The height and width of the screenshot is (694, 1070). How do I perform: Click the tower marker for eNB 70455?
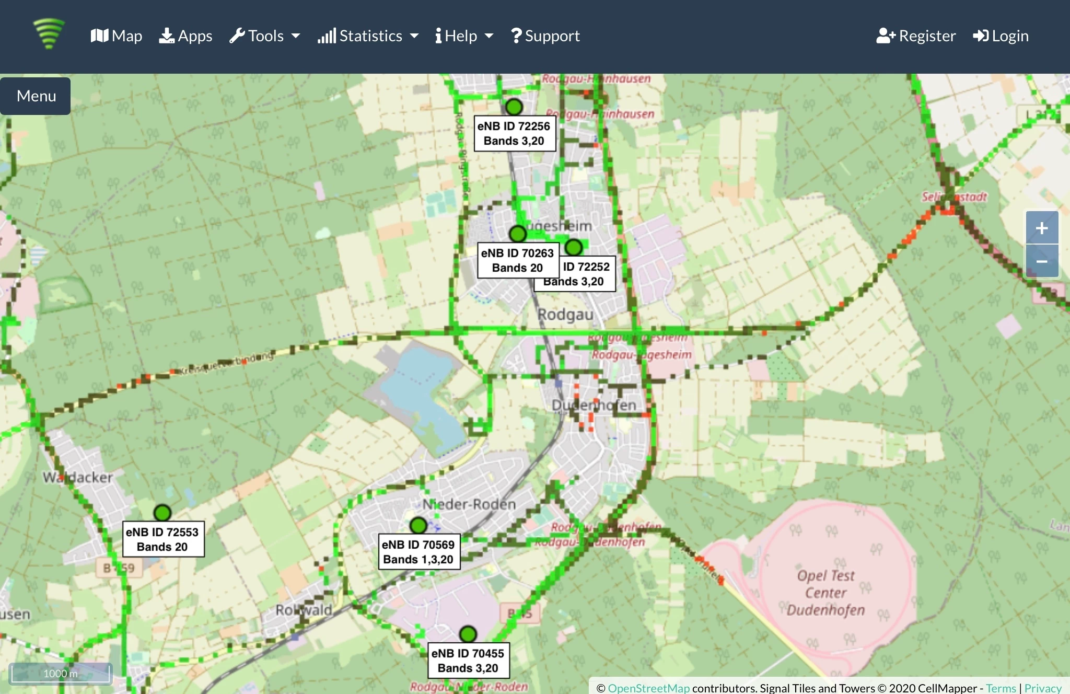click(468, 634)
